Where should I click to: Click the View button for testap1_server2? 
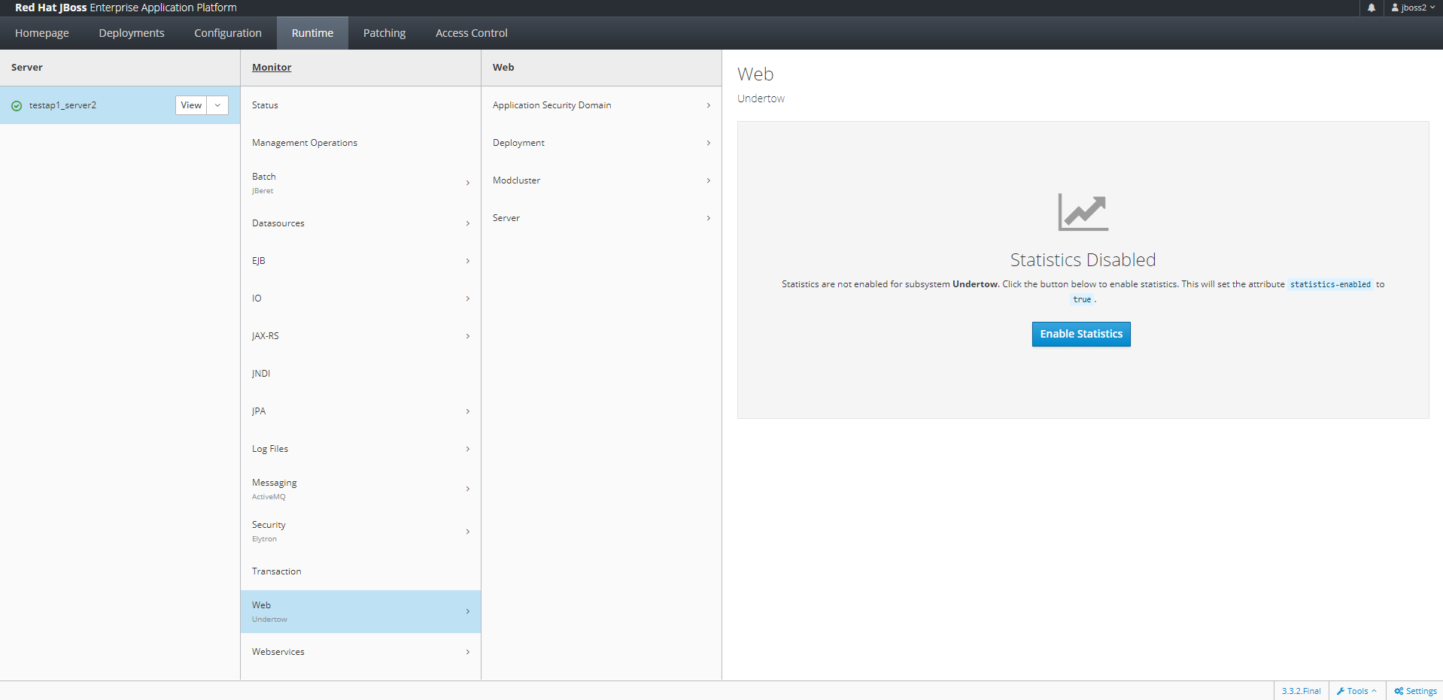coord(191,105)
